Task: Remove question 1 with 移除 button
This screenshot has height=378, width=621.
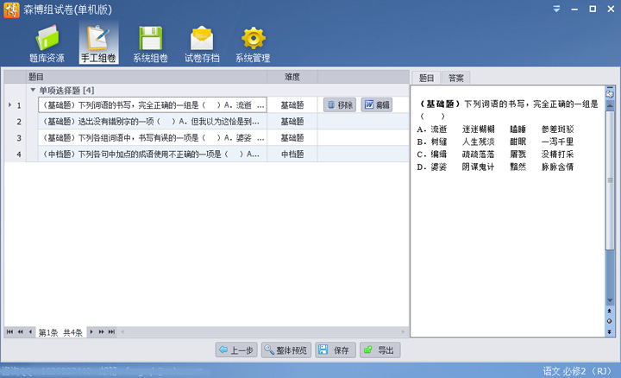Action: (x=340, y=105)
